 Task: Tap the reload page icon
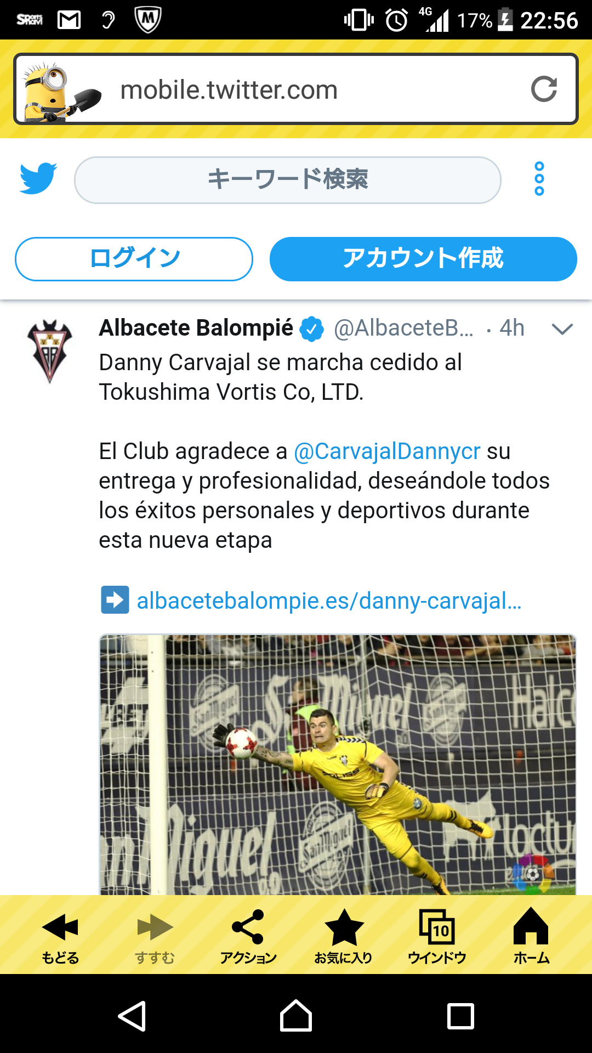pos(544,89)
